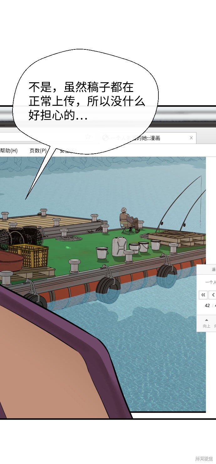Click the 向上 up-arrow icon
The width and height of the screenshot is (216, 464).
206,320
